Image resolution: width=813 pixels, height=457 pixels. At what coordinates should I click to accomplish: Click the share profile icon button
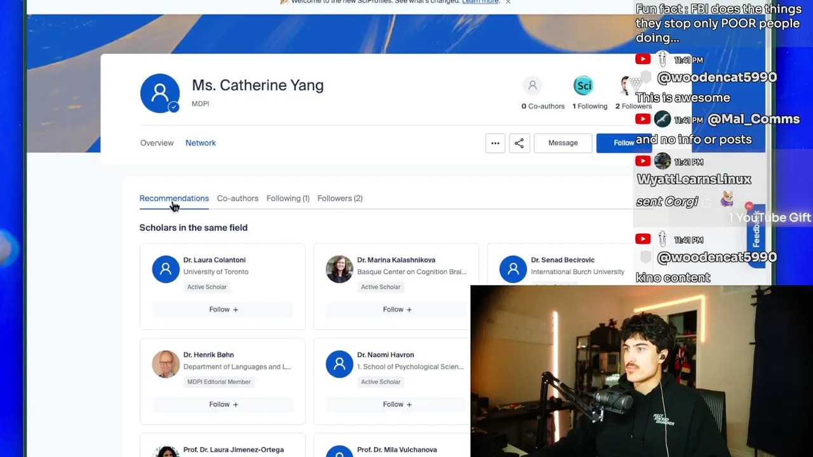coord(519,143)
